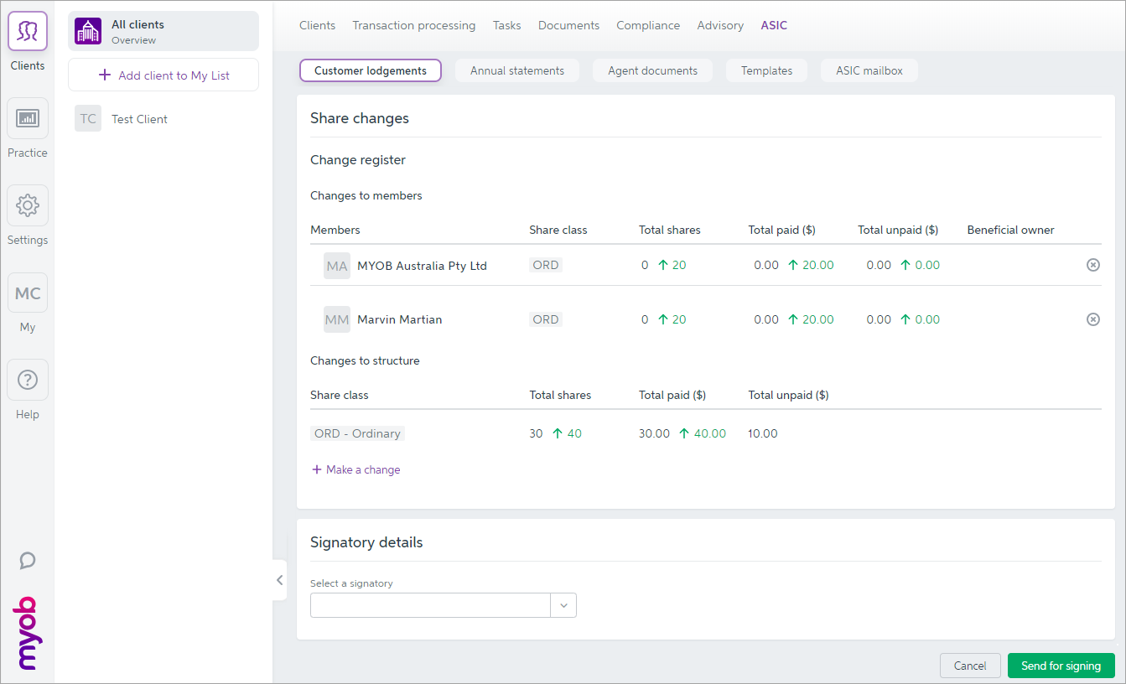Switch to the Compliance menu
1126x684 pixels.
648,25
